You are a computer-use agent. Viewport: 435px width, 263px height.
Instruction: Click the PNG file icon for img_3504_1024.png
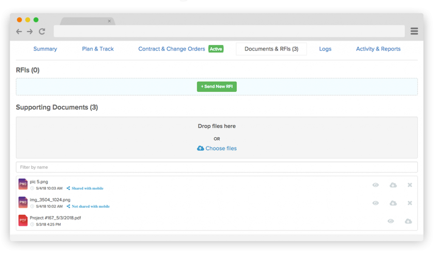[x=23, y=202]
